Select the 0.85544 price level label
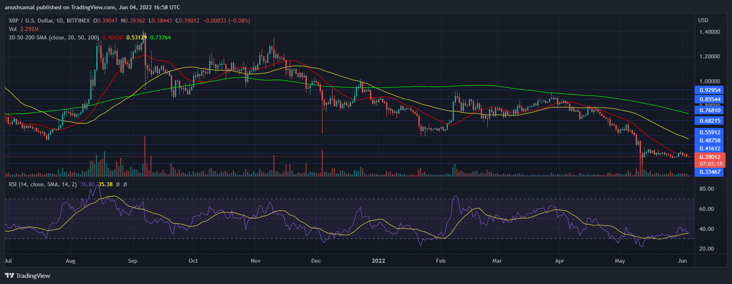The image size is (732, 284). (710, 99)
